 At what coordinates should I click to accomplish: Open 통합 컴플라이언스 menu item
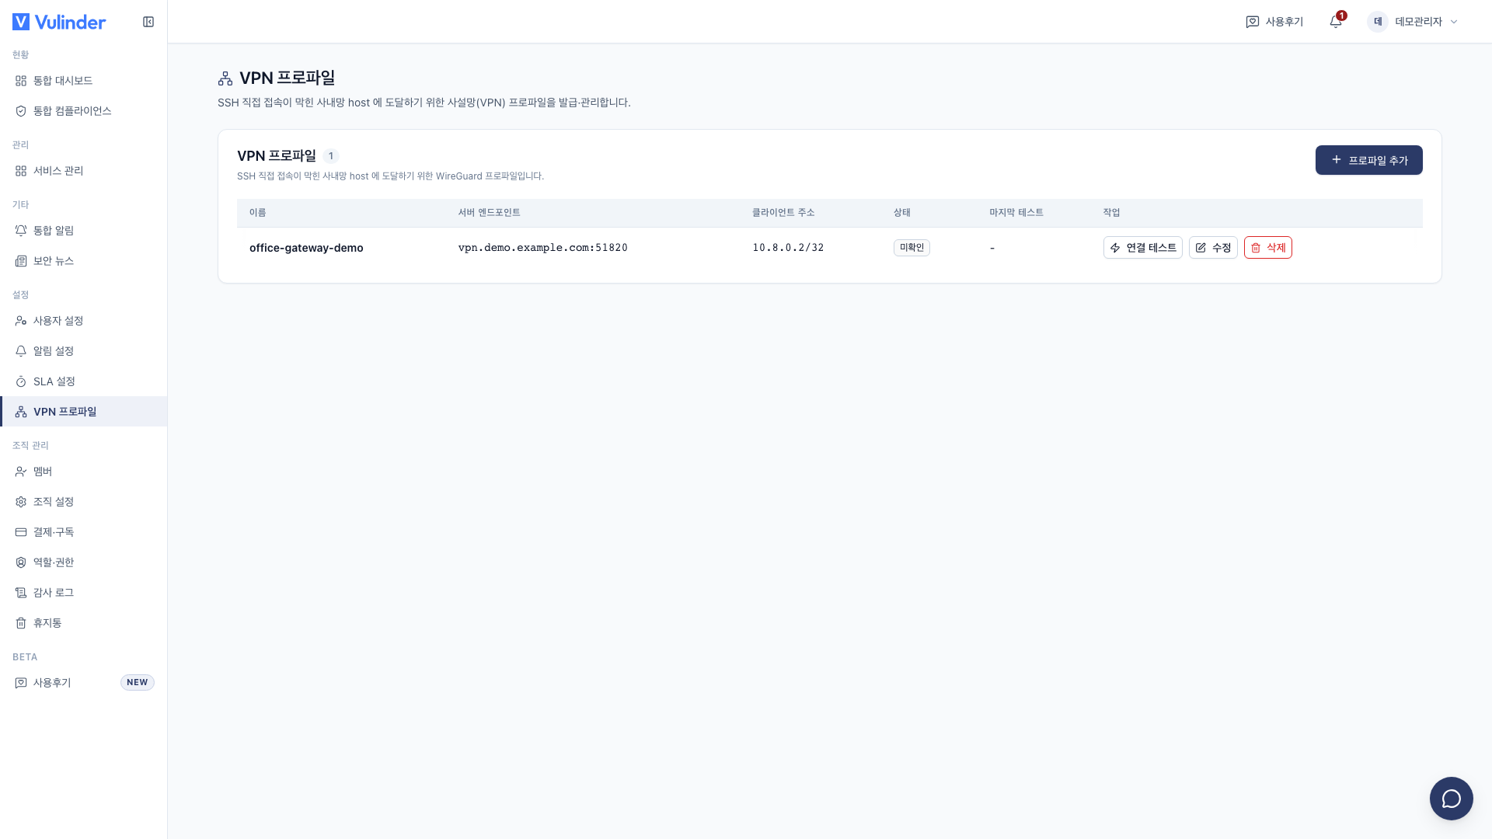(84, 111)
